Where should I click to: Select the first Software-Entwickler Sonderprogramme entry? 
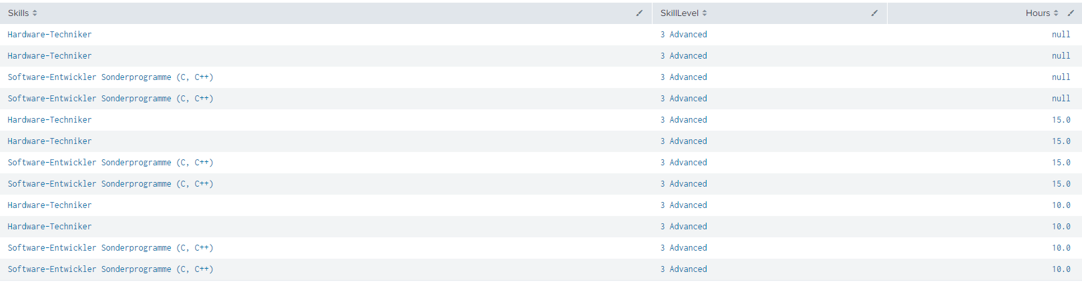click(110, 77)
